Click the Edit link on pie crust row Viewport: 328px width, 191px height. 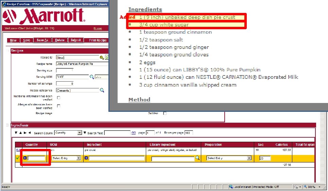(x=18, y=150)
